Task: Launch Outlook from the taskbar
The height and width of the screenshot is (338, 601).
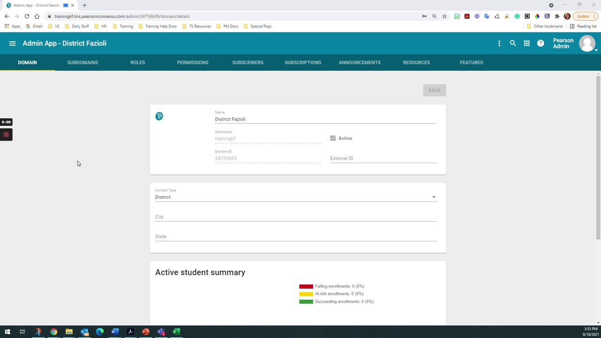Action: tap(85, 332)
